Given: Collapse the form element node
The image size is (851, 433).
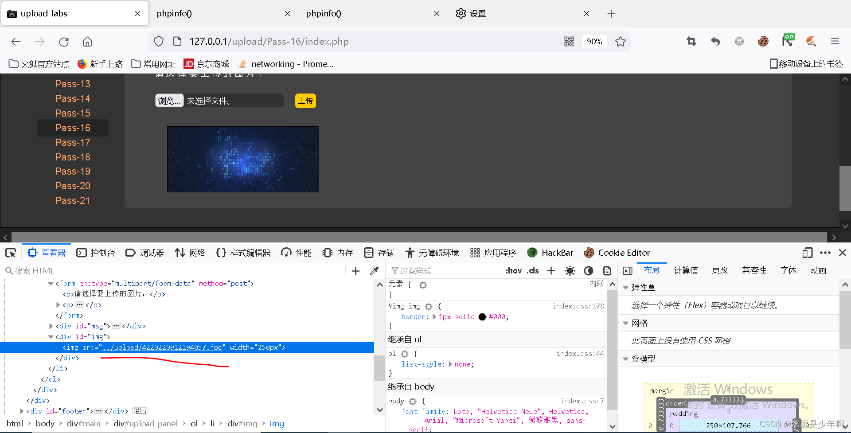Looking at the screenshot, I should tap(51, 284).
